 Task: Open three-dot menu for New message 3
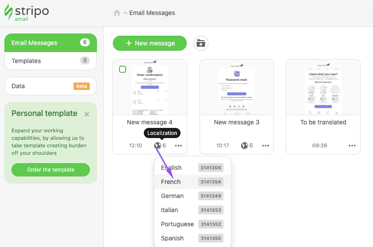pyautogui.click(x=265, y=146)
